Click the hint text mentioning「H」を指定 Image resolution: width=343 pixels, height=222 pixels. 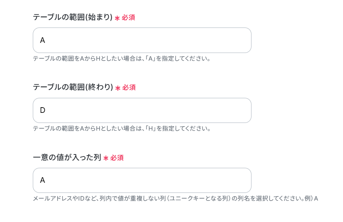pyautogui.click(x=121, y=129)
